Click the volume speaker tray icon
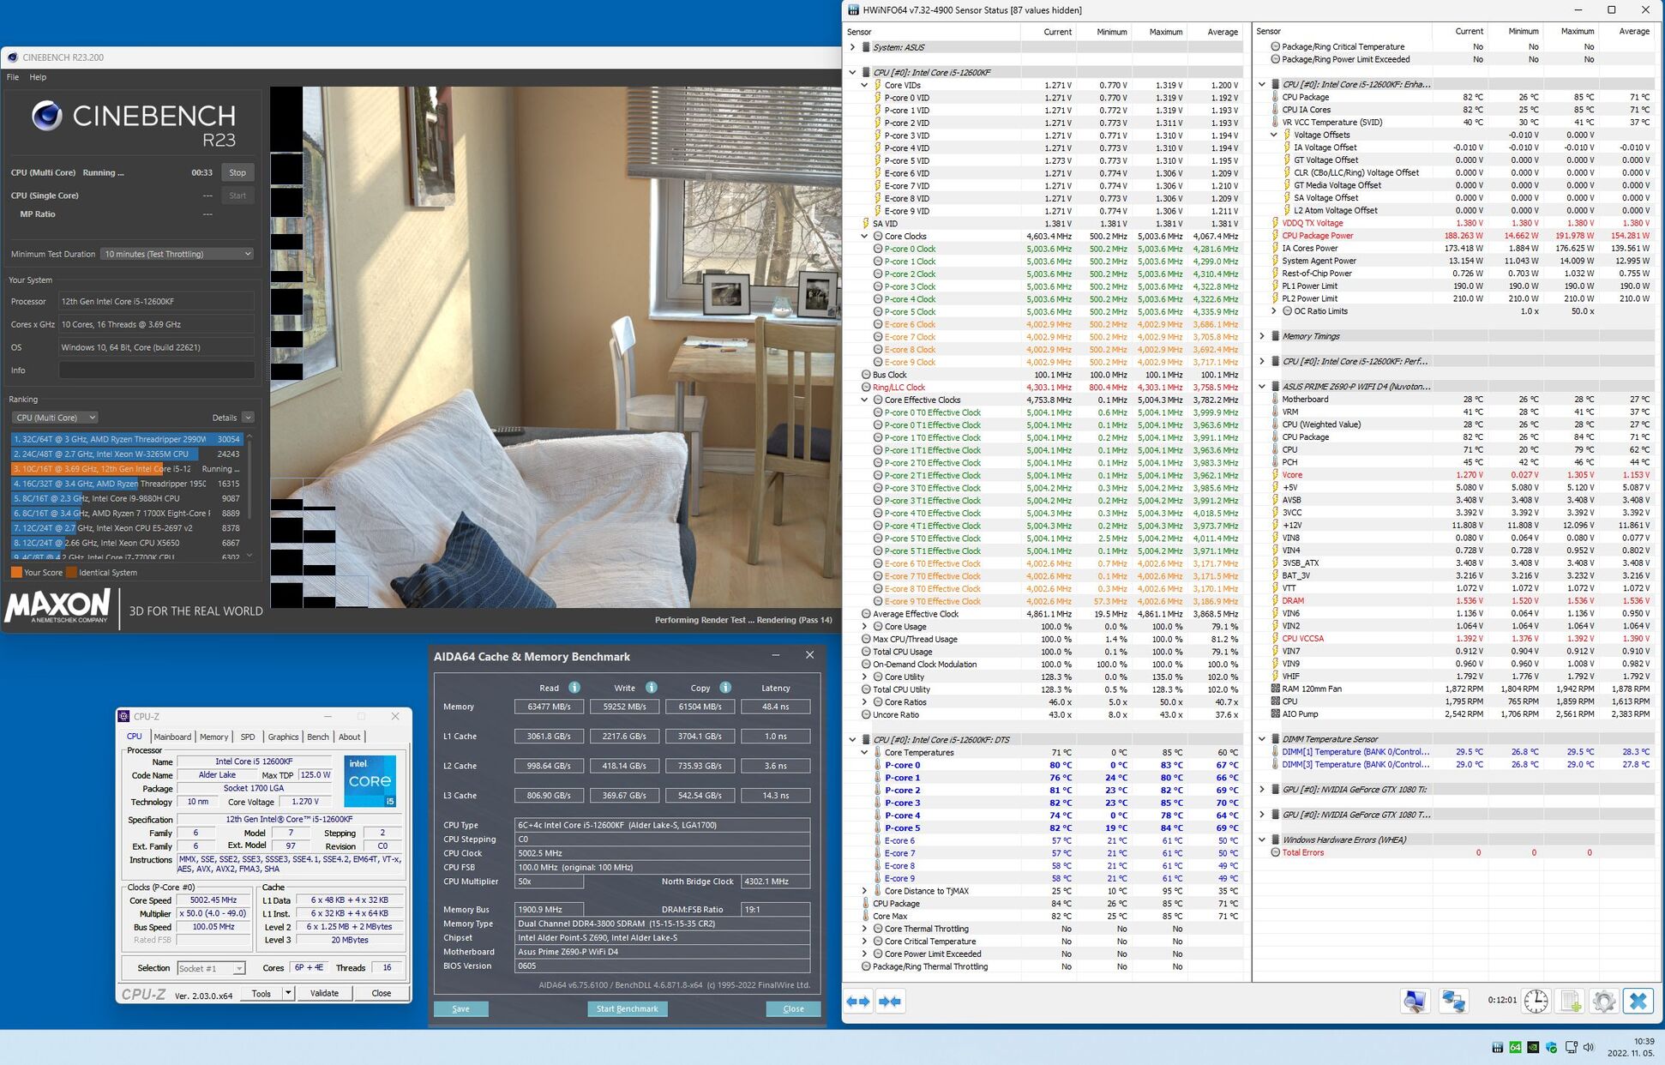The height and width of the screenshot is (1065, 1665). tap(1589, 1047)
